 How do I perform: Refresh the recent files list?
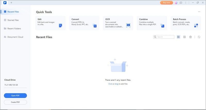[199, 37]
